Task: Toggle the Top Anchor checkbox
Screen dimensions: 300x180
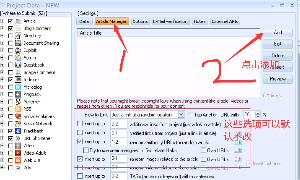Action: pos(190,115)
